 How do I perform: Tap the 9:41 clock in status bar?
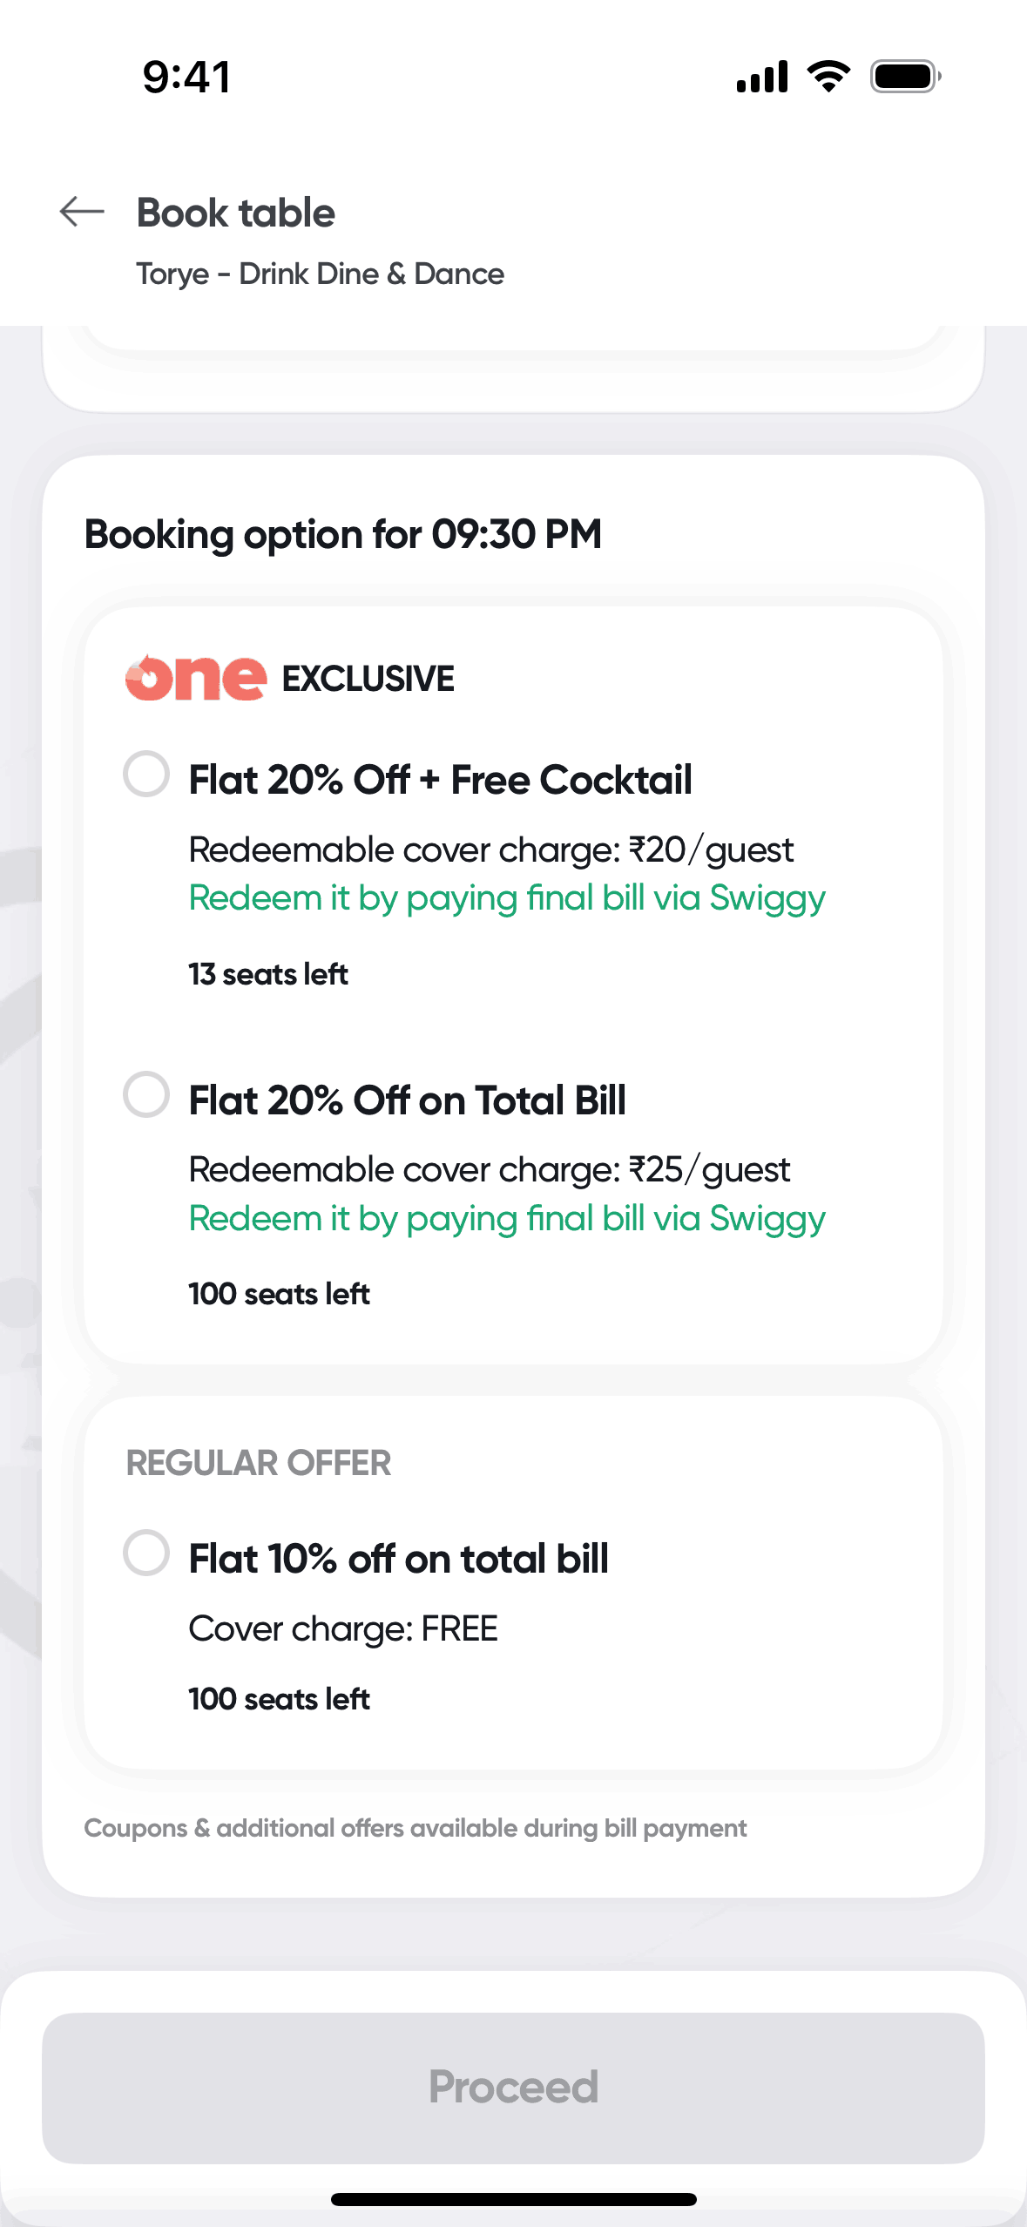tap(187, 77)
